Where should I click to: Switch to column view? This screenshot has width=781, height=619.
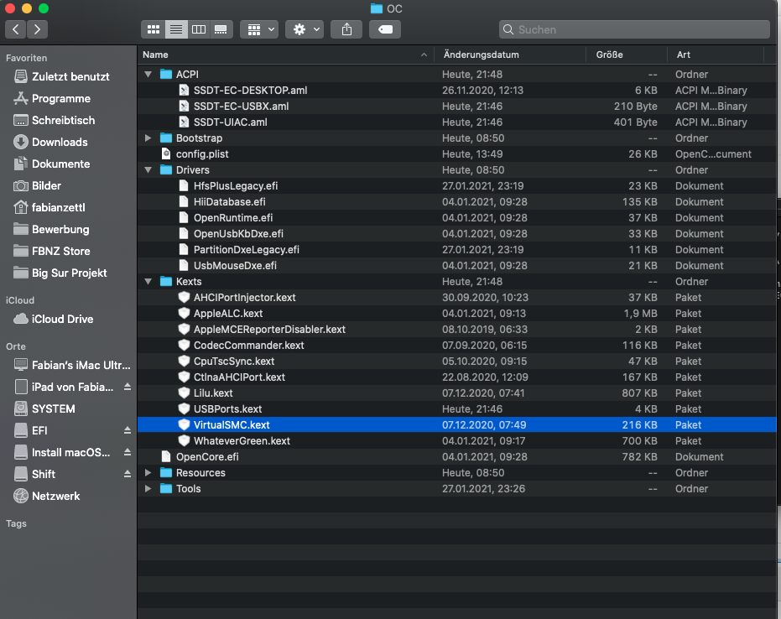click(x=199, y=29)
